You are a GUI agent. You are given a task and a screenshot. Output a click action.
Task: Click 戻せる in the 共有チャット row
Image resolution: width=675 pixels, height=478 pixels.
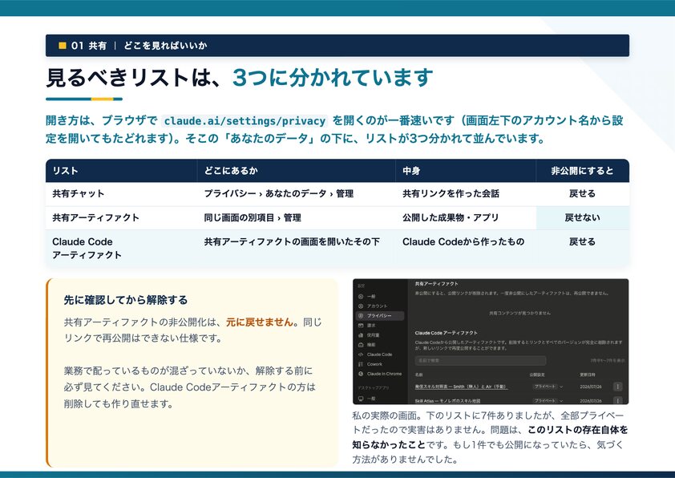point(582,194)
